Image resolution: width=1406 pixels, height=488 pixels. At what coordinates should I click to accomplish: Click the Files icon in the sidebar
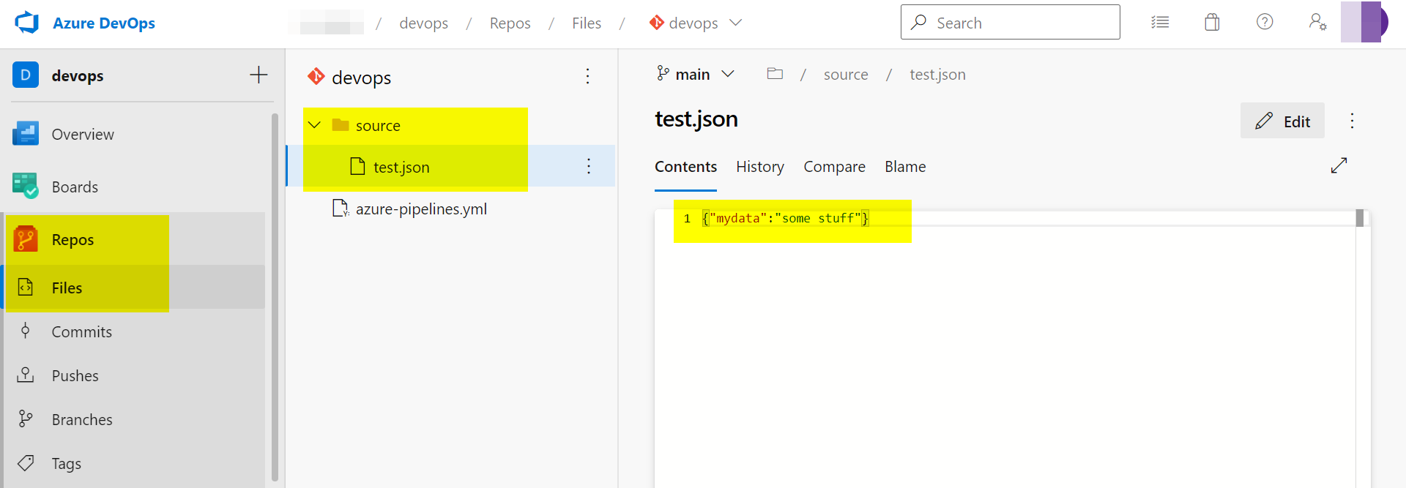point(26,287)
